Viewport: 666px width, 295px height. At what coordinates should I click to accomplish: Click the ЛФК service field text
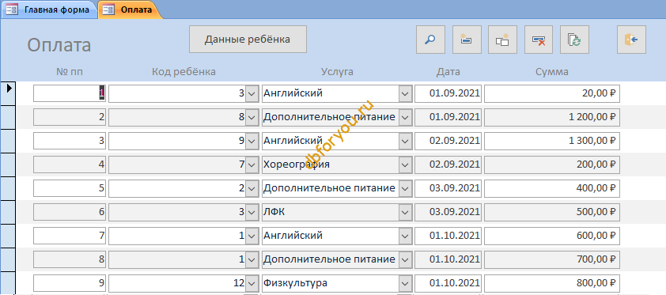coord(274,212)
